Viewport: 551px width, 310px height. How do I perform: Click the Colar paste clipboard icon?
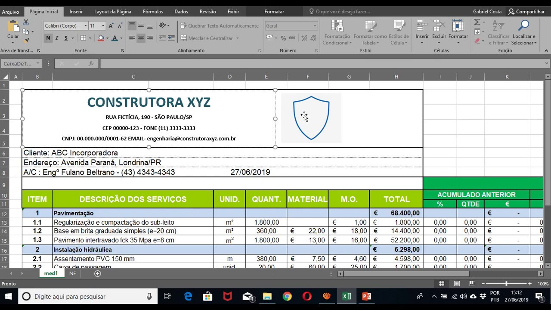13,27
